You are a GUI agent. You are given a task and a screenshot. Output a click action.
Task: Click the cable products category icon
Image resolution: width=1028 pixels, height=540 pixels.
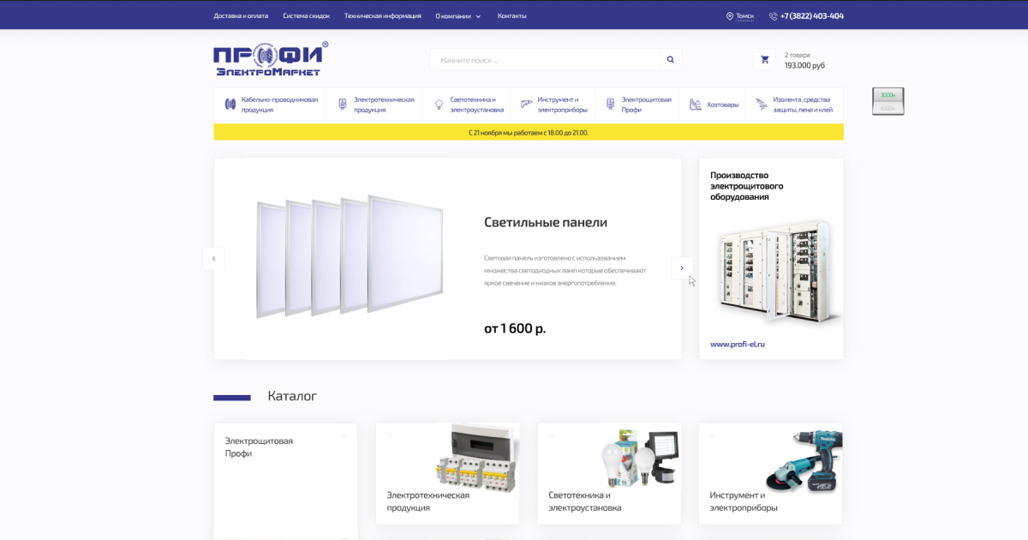tap(230, 105)
